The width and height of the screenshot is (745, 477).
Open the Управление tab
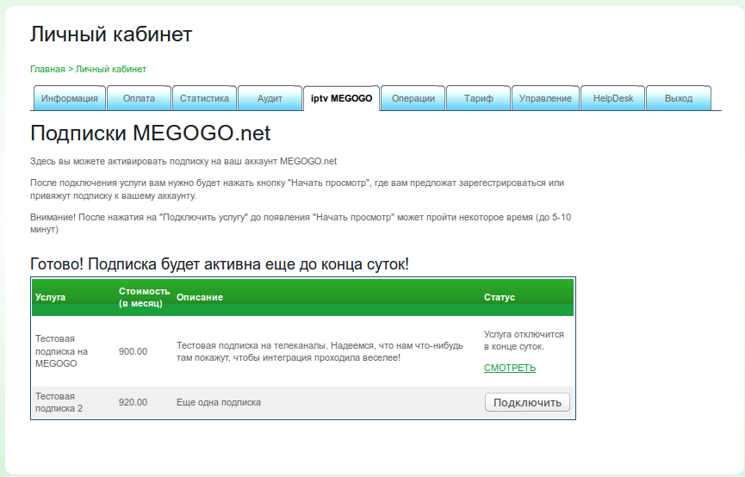pos(545,98)
